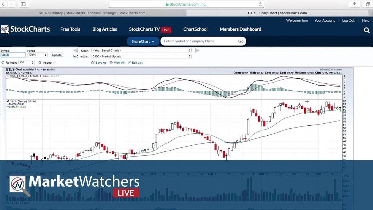Go to next chart arrow
Image resolution: width=373 pixels, height=210 pixels.
(197, 50)
